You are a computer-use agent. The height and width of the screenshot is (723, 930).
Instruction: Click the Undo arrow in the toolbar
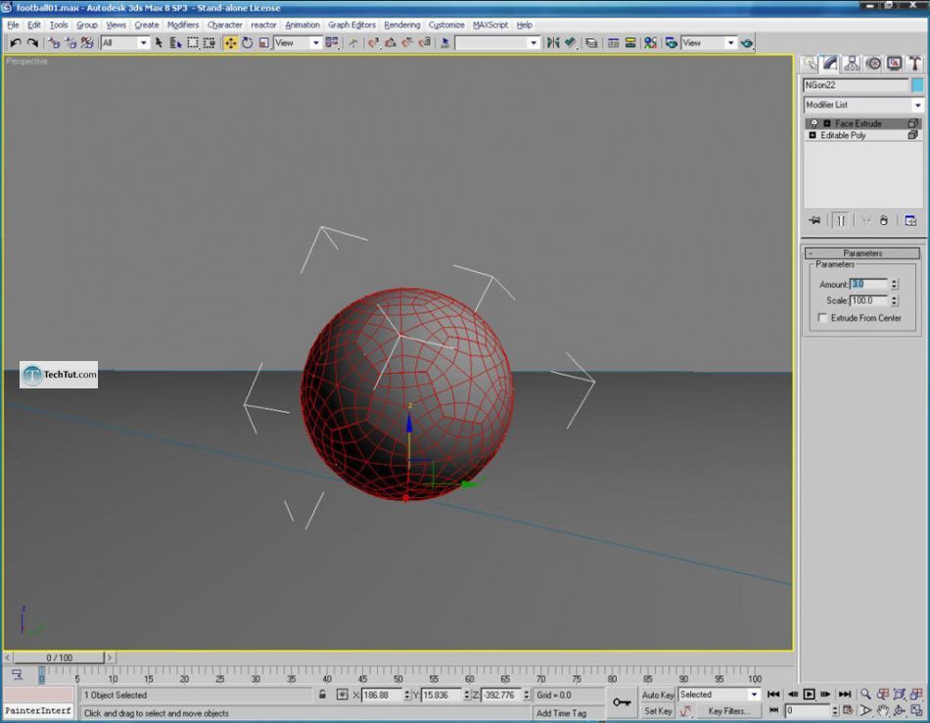tap(16, 43)
